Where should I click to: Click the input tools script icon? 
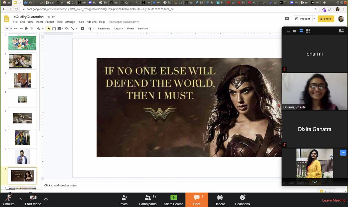pyautogui.click(x=90, y=29)
